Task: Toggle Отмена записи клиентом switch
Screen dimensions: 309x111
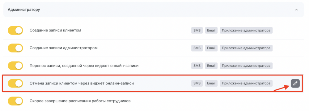Action: click(x=15, y=84)
